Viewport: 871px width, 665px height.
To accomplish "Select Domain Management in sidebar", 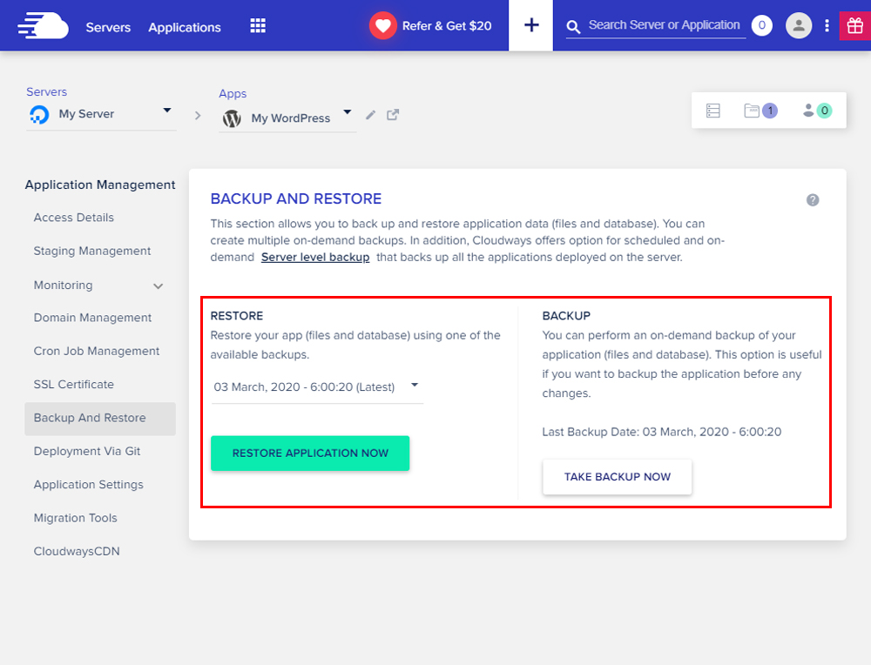I will (x=93, y=318).
